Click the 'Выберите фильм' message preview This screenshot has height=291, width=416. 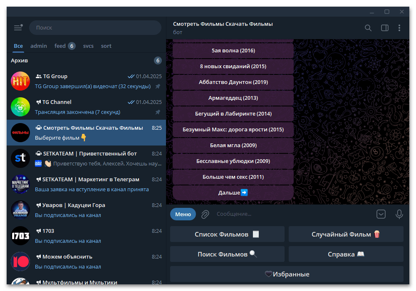(x=61, y=138)
